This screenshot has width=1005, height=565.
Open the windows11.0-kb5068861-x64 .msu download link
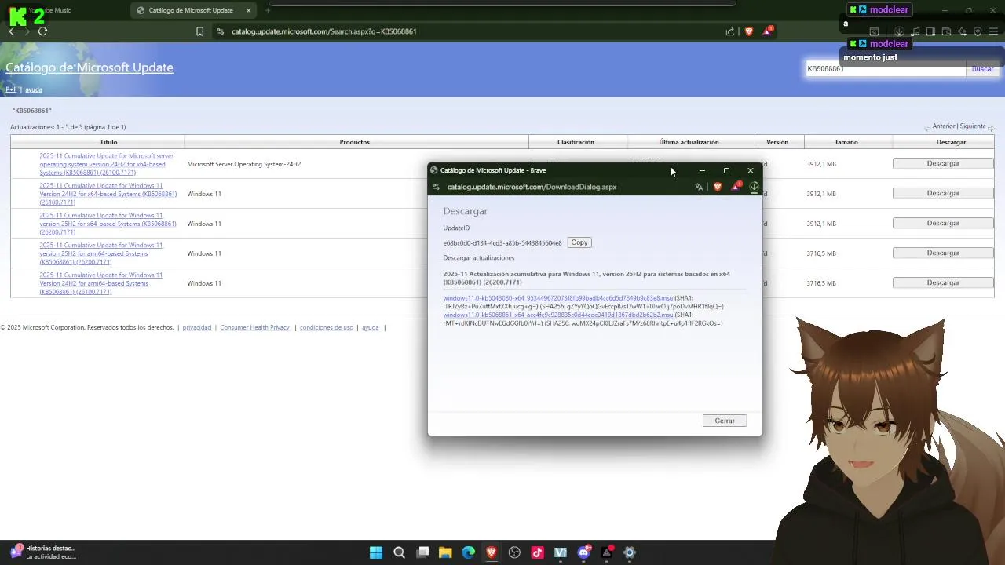557,315
